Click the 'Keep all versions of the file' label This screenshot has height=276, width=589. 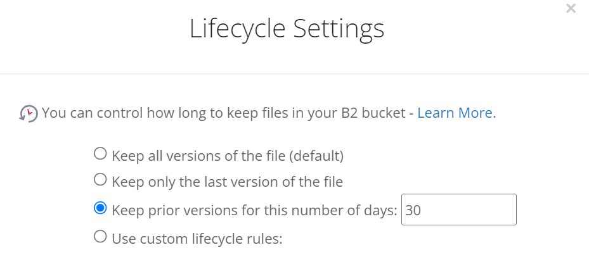coord(228,156)
